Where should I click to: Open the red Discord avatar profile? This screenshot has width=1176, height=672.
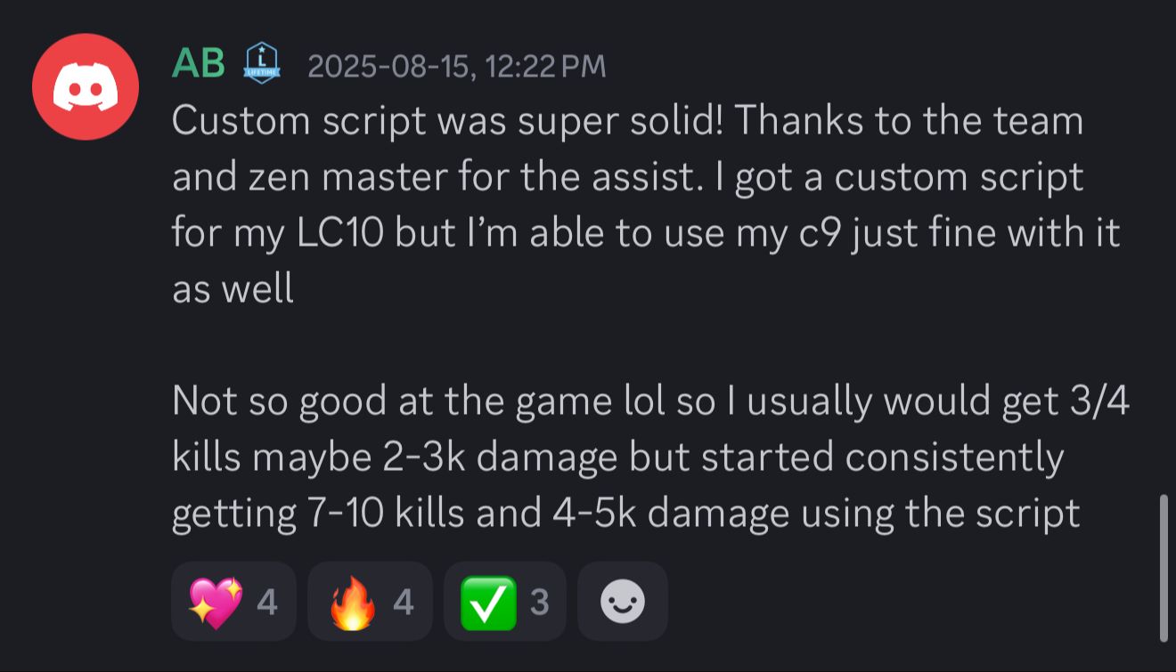coord(86,86)
